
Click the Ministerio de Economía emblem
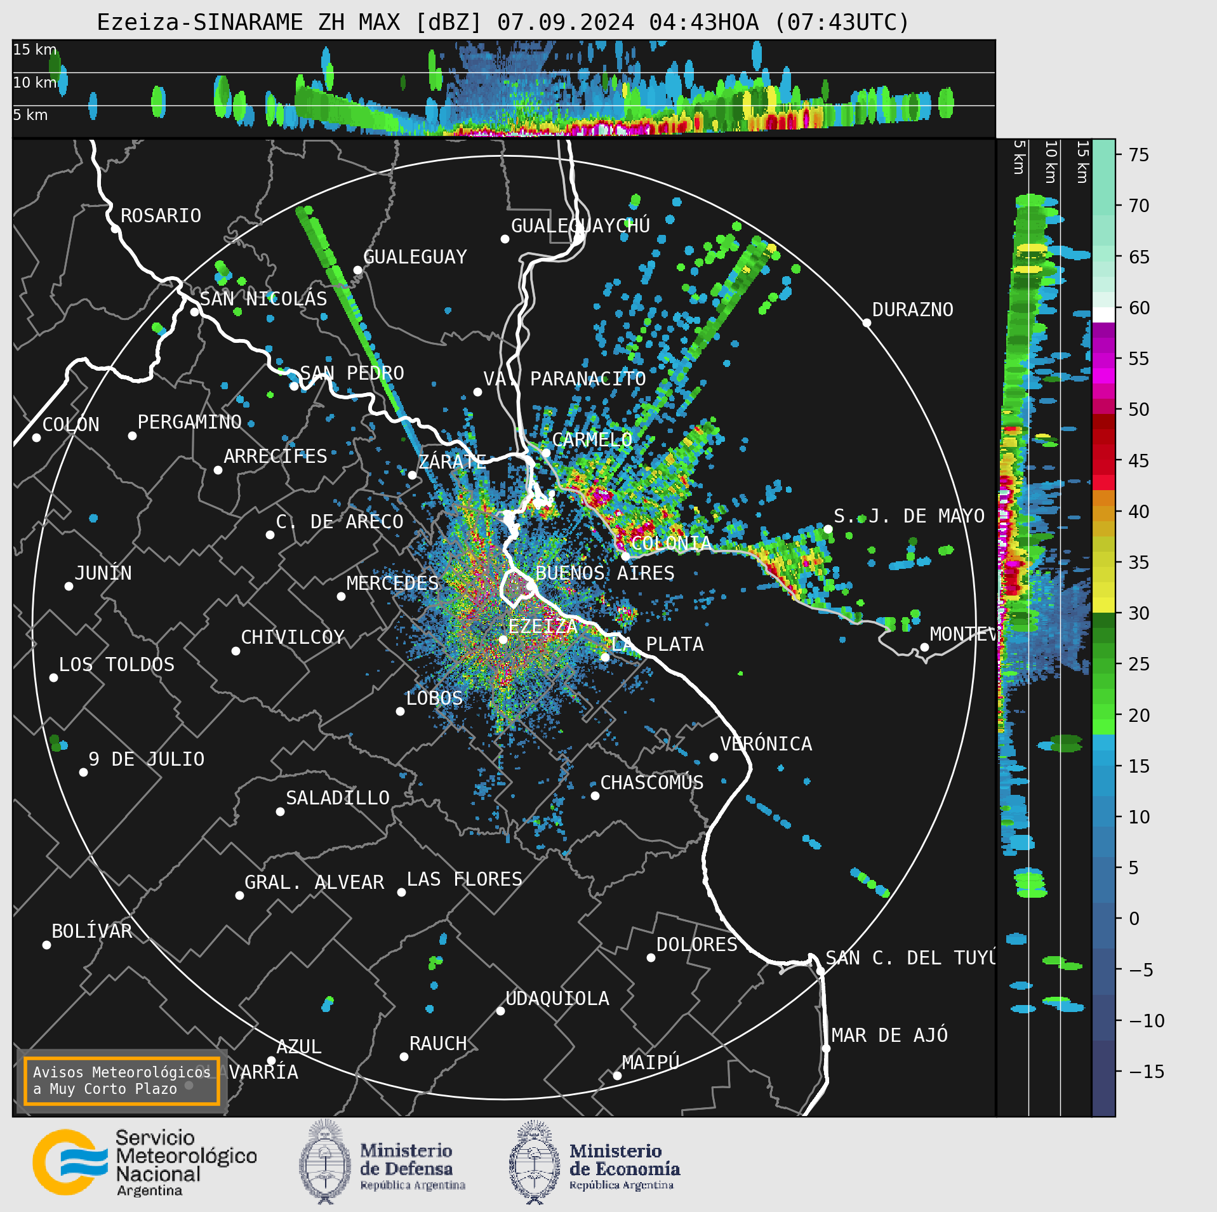[x=535, y=1162]
